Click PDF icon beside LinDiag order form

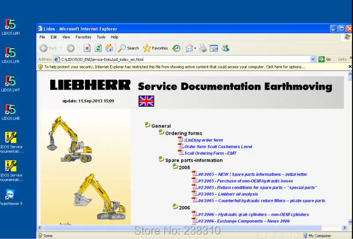click(x=180, y=139)
